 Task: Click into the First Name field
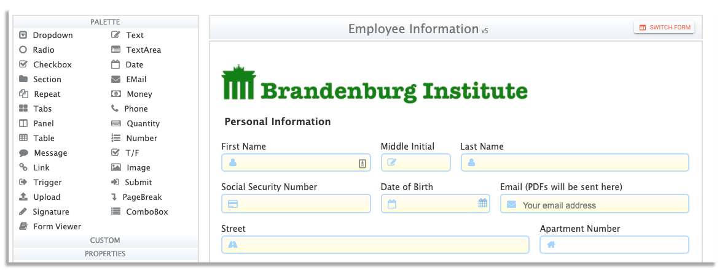(x=296, y=162)
